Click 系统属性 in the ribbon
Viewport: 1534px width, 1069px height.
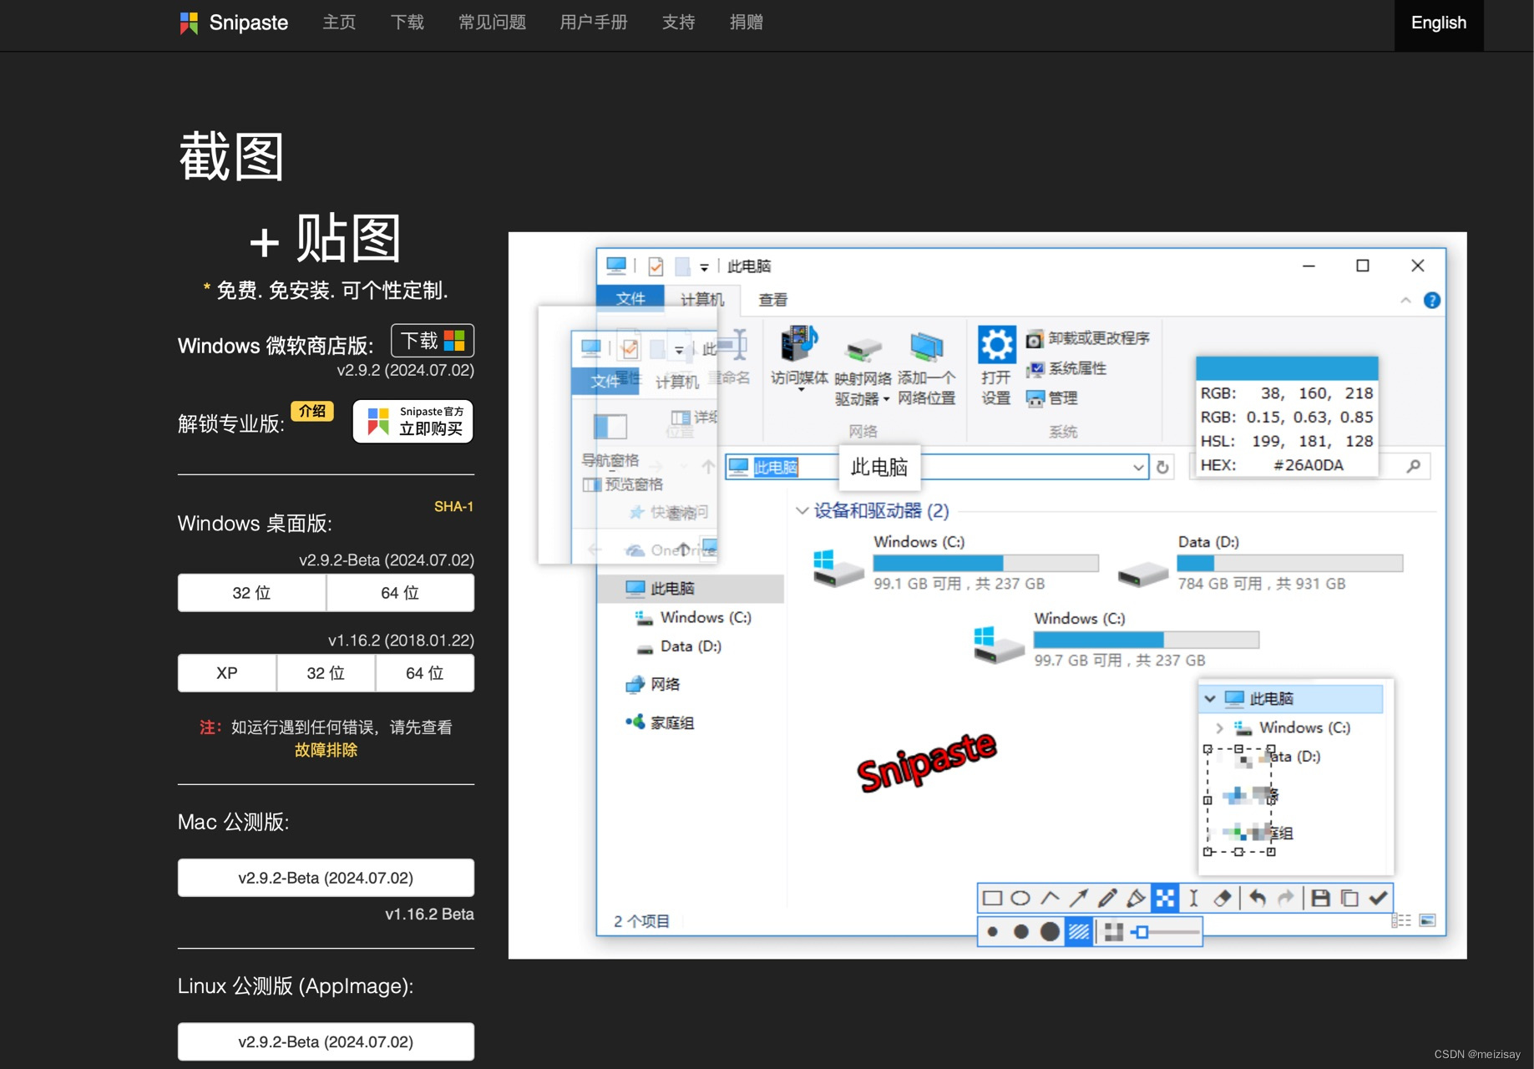(x=1066, y=368)
